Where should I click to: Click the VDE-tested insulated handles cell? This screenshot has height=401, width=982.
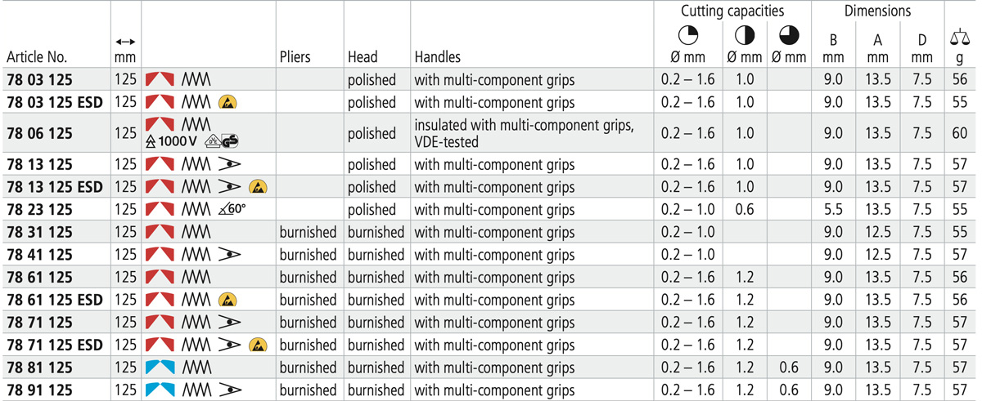(525, 133)
